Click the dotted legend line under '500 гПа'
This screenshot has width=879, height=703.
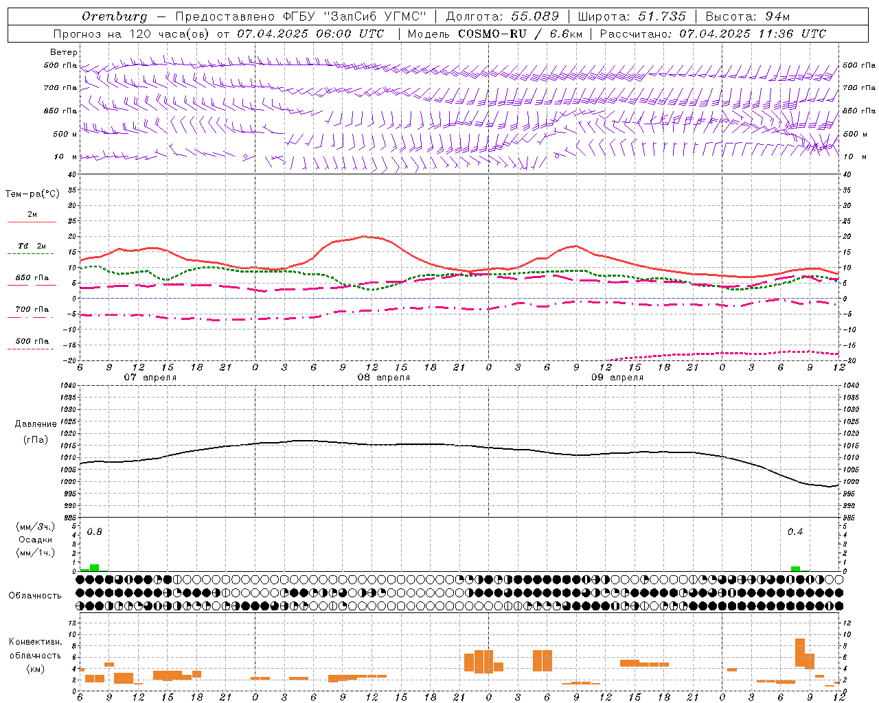click(31, 349)
